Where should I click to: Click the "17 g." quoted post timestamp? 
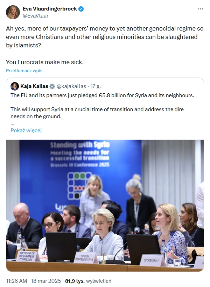(96, 86)
